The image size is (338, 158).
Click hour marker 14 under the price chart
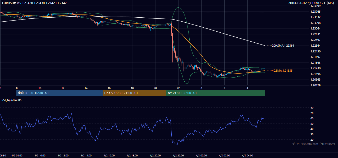(86, 88)
